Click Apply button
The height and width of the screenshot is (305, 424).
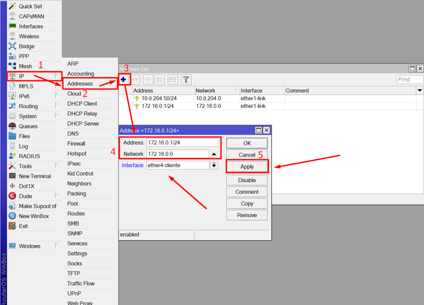tap(247, 167)
